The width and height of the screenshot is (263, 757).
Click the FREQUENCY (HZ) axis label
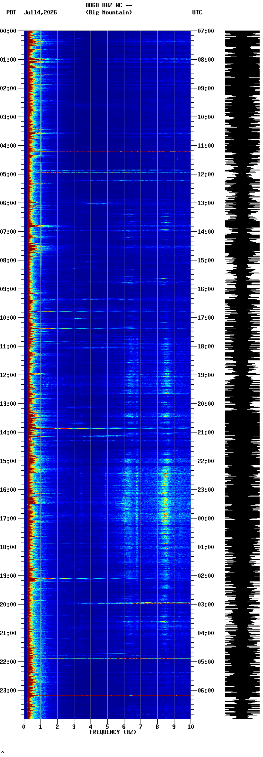click(x=113, y=732)
